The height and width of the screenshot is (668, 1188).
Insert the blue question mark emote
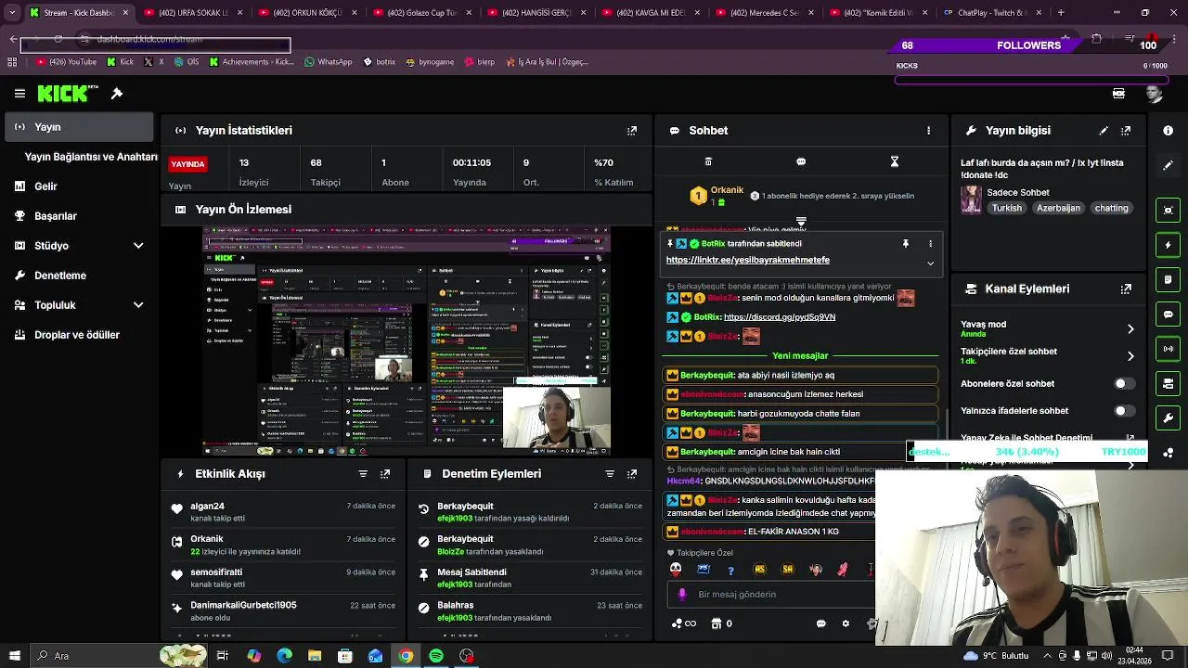click(731, 570)
